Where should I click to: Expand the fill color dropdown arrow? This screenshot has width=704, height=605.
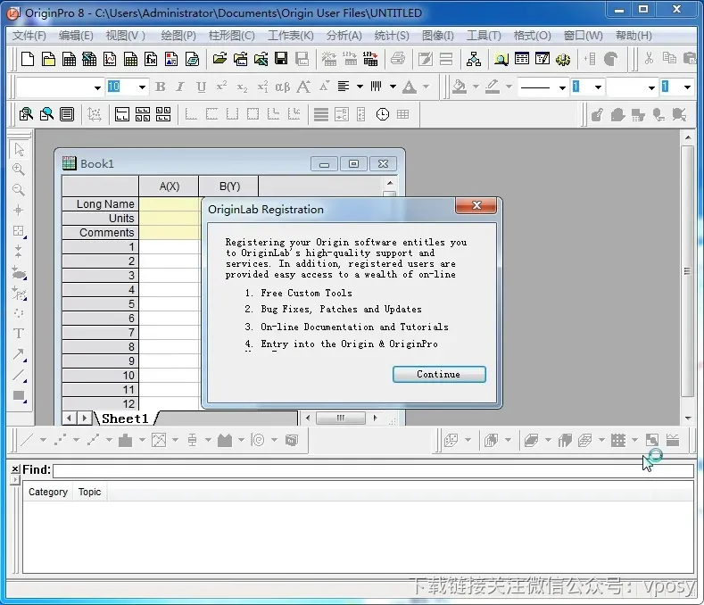[476, 87]
